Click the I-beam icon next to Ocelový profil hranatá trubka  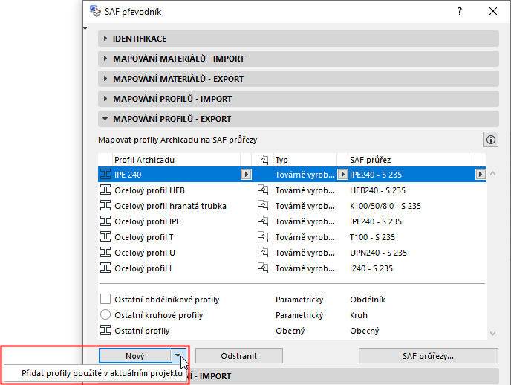click(105, 206)
